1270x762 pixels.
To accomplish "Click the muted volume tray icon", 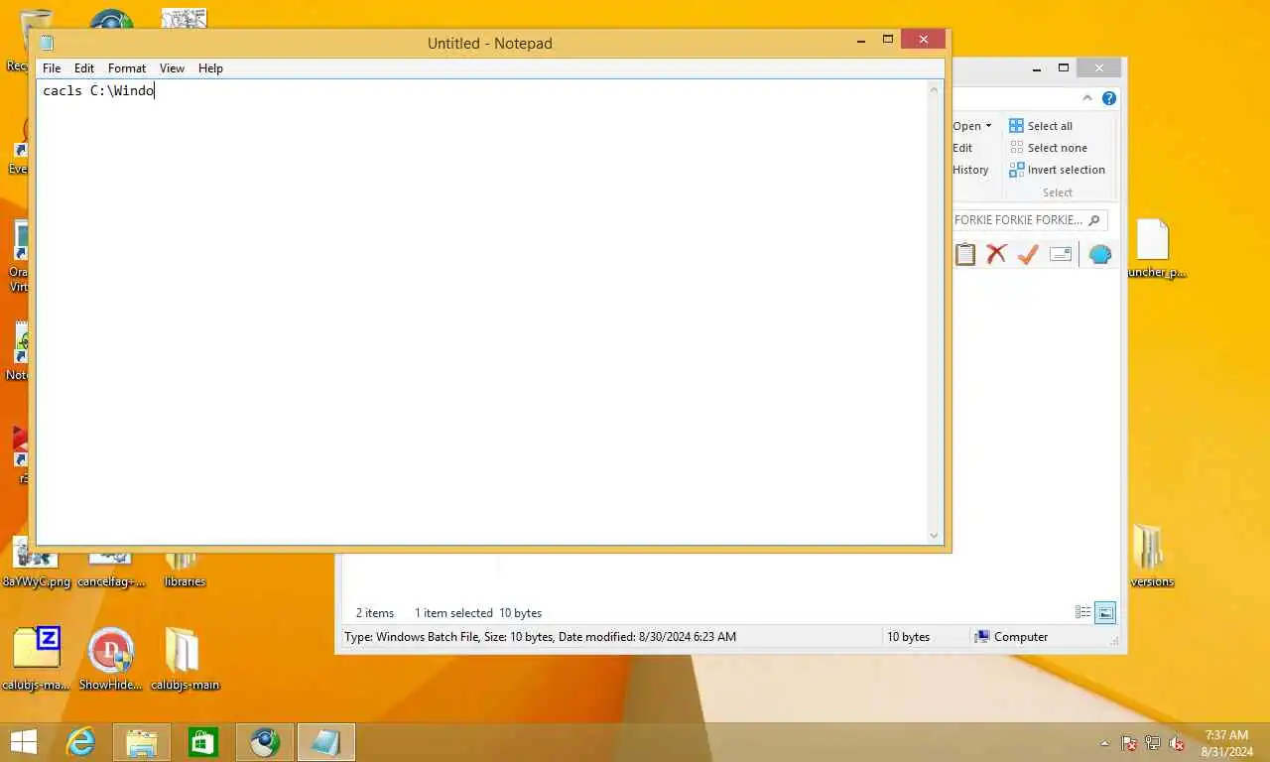I will 1177,743.
